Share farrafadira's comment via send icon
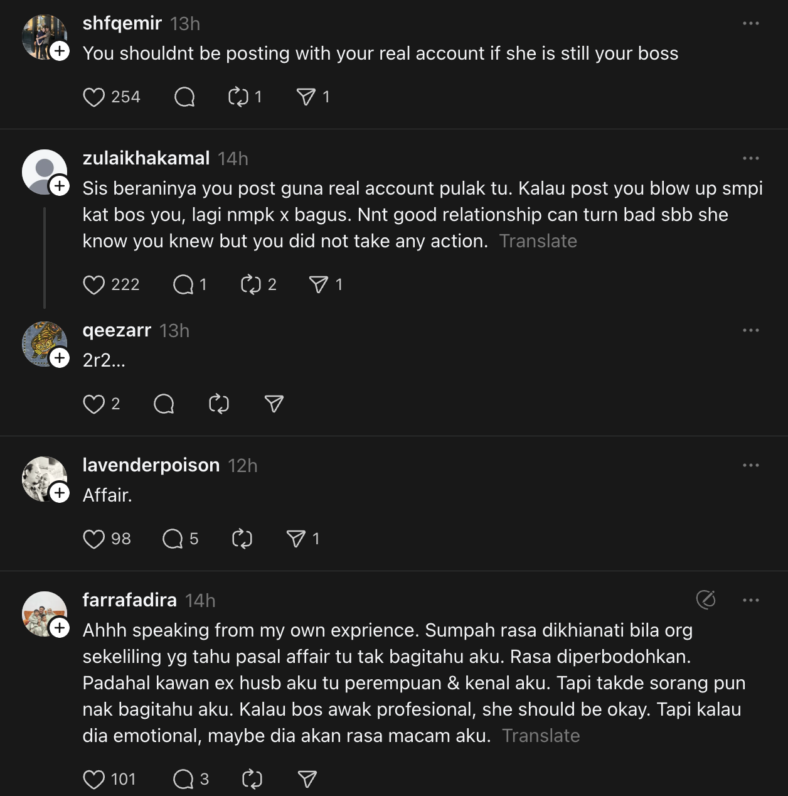Viewport: 788px width, 796px height. pos(307,779)
